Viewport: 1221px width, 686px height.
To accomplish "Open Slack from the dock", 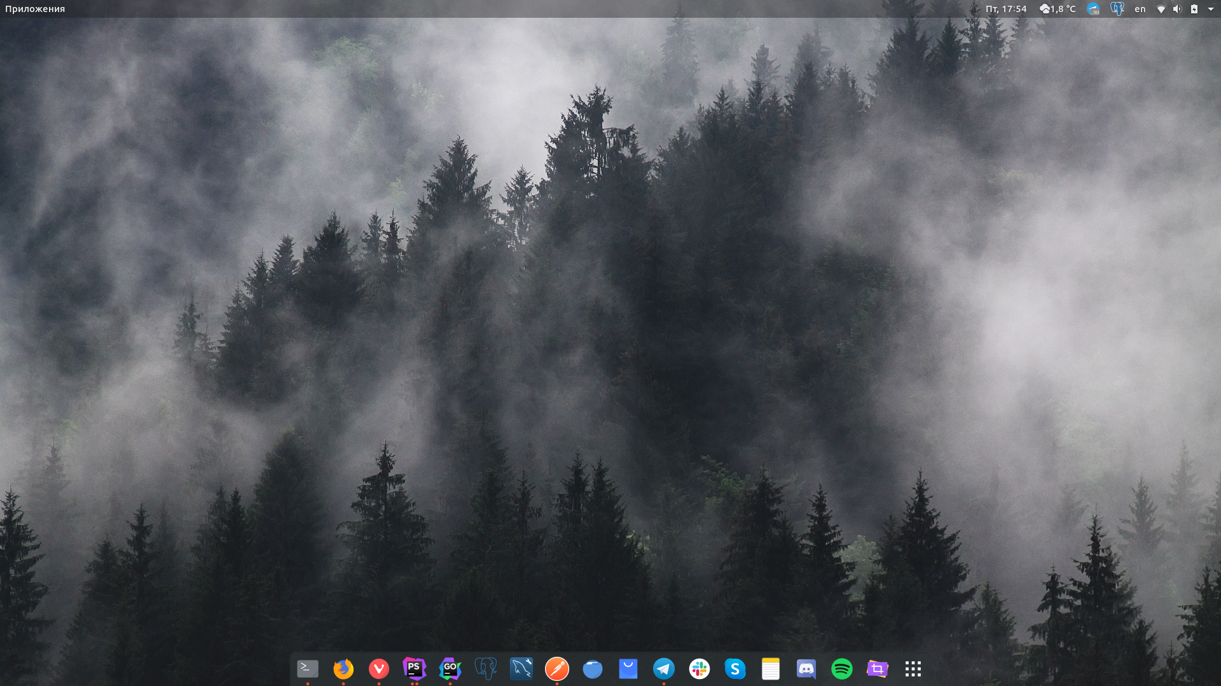I will coord(700,668).
